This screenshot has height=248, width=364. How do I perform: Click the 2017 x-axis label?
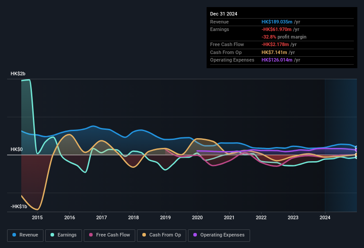coord(102,217)
